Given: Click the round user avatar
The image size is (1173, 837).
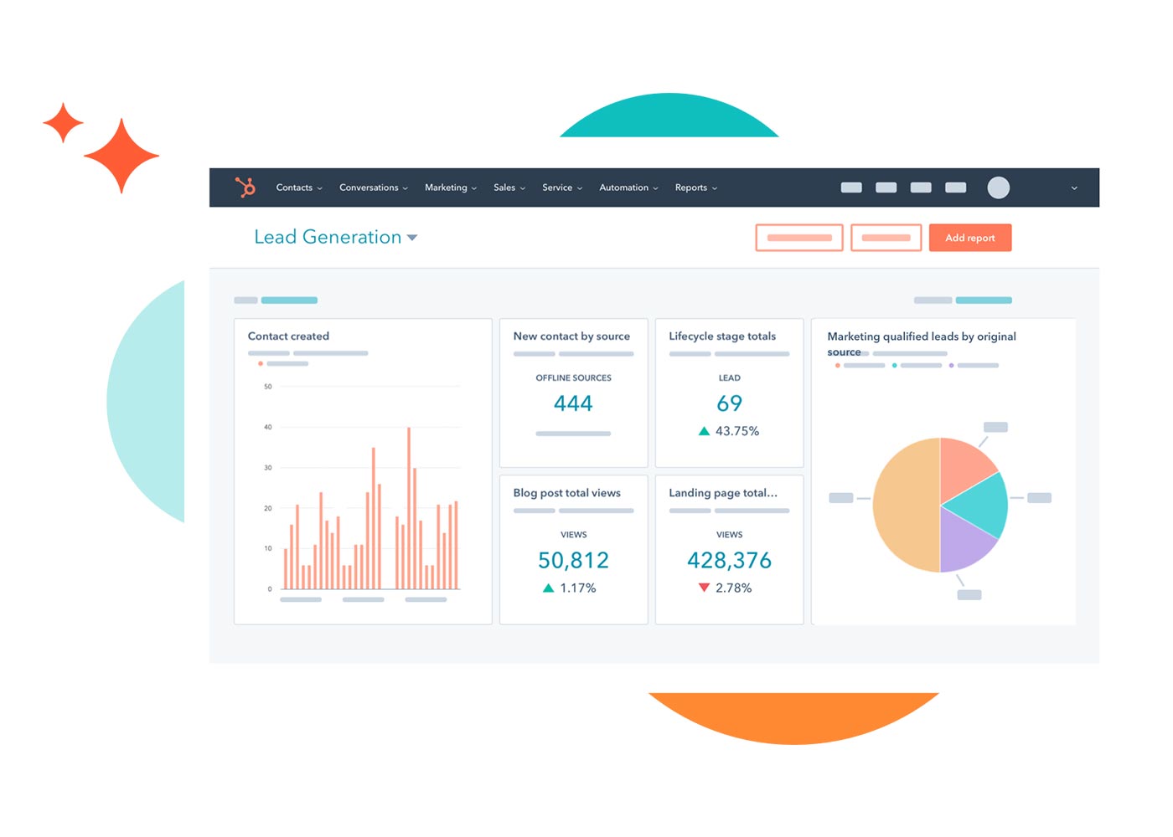Looking at the screenshot, I should tap(998, 187).
